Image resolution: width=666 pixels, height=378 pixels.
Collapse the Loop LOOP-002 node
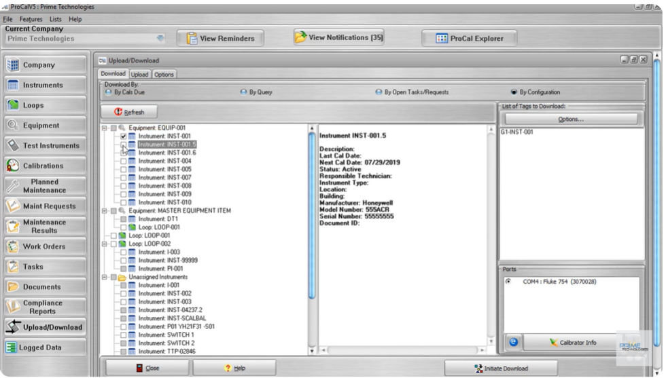tap(104, 244)
